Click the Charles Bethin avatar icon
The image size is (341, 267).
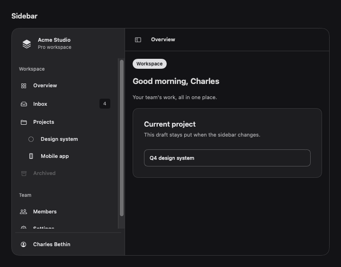[24, 244]
